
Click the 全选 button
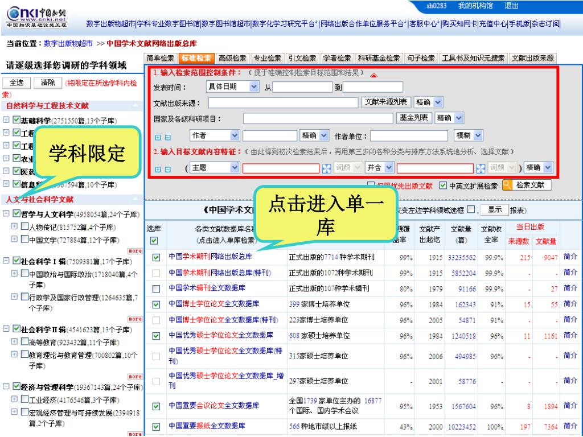point(17,83)
